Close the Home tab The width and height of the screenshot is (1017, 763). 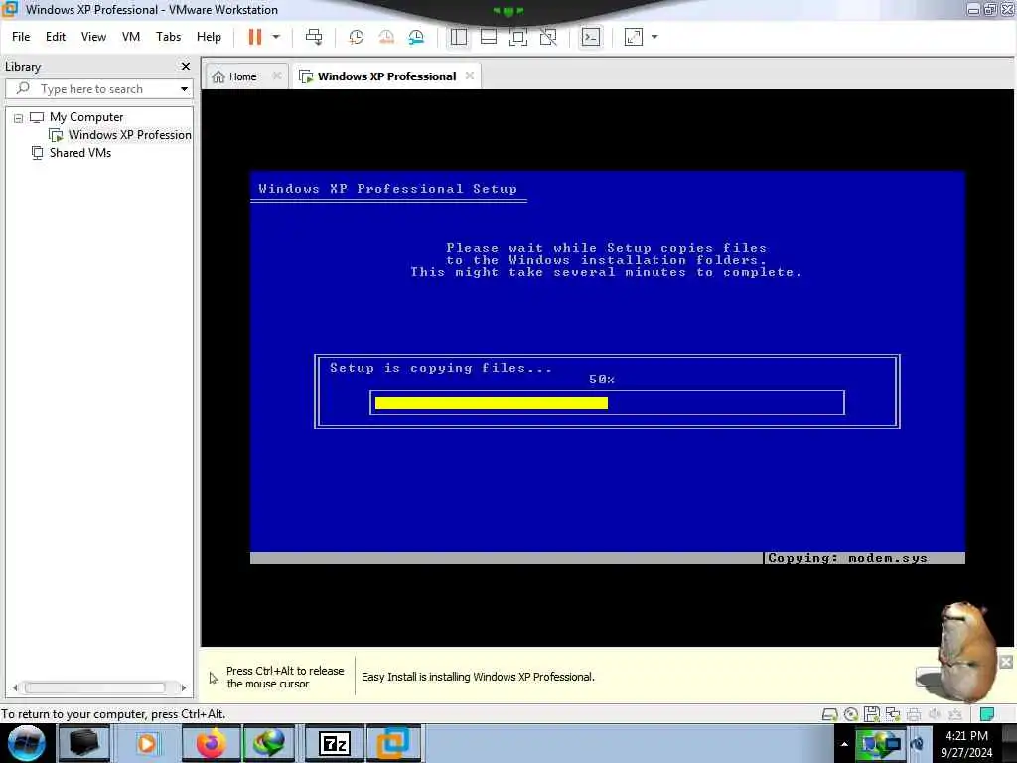pyautogui.click(x=277, y=76)
